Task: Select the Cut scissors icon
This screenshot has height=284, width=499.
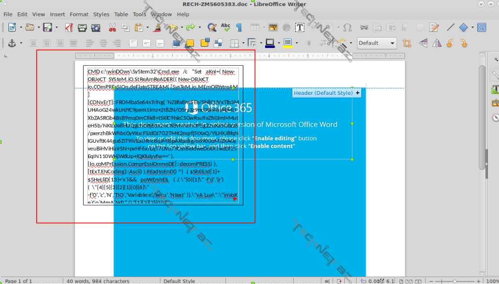Action: pos(112,28)
